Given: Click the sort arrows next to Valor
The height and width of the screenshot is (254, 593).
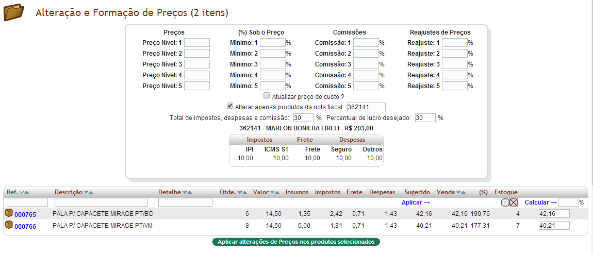Looking at the screenshot, I should 275,192.
